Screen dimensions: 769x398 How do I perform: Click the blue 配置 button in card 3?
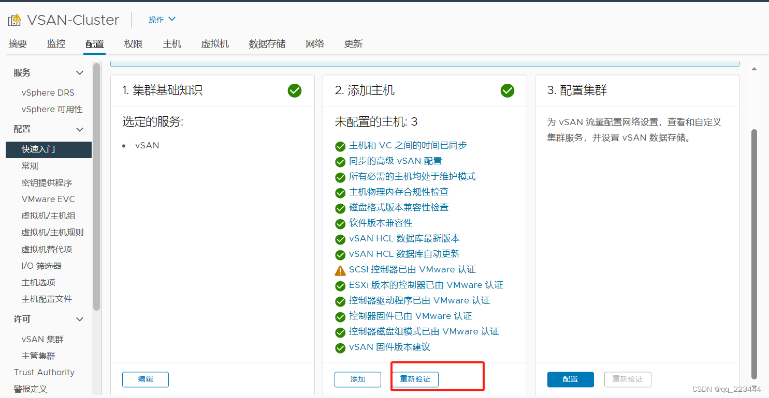click(x=570, y=379)
